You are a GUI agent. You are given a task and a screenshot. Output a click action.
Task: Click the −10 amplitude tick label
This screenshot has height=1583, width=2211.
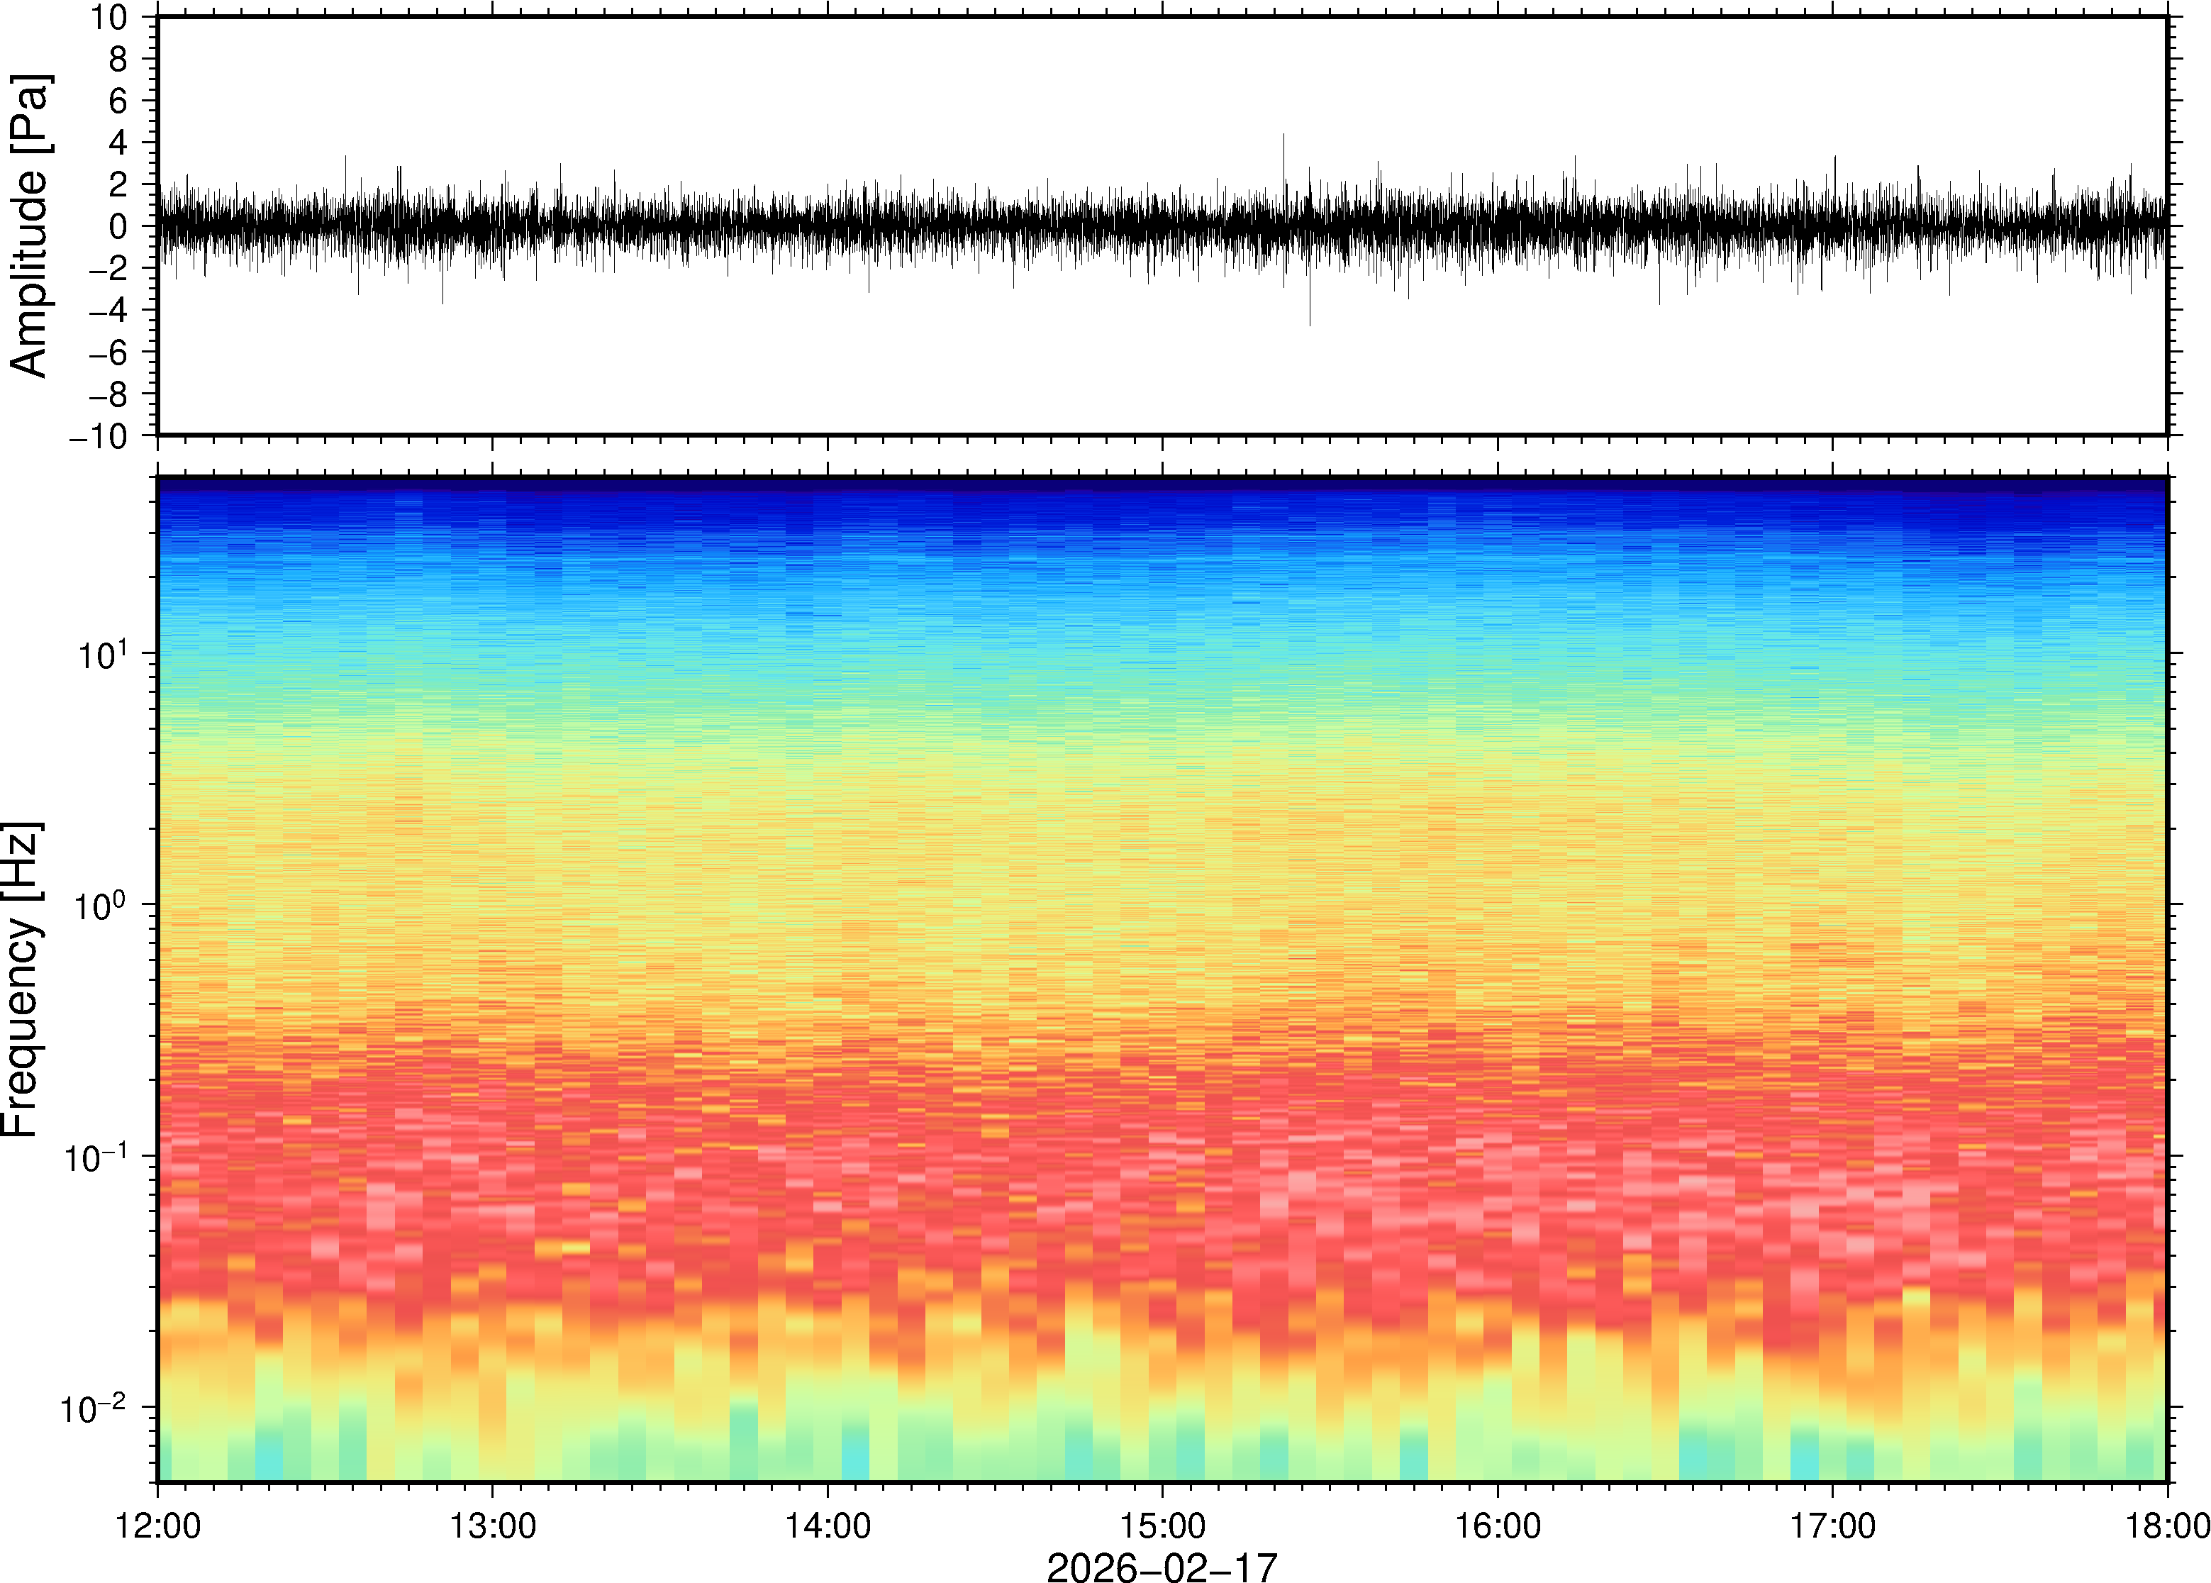99,435
